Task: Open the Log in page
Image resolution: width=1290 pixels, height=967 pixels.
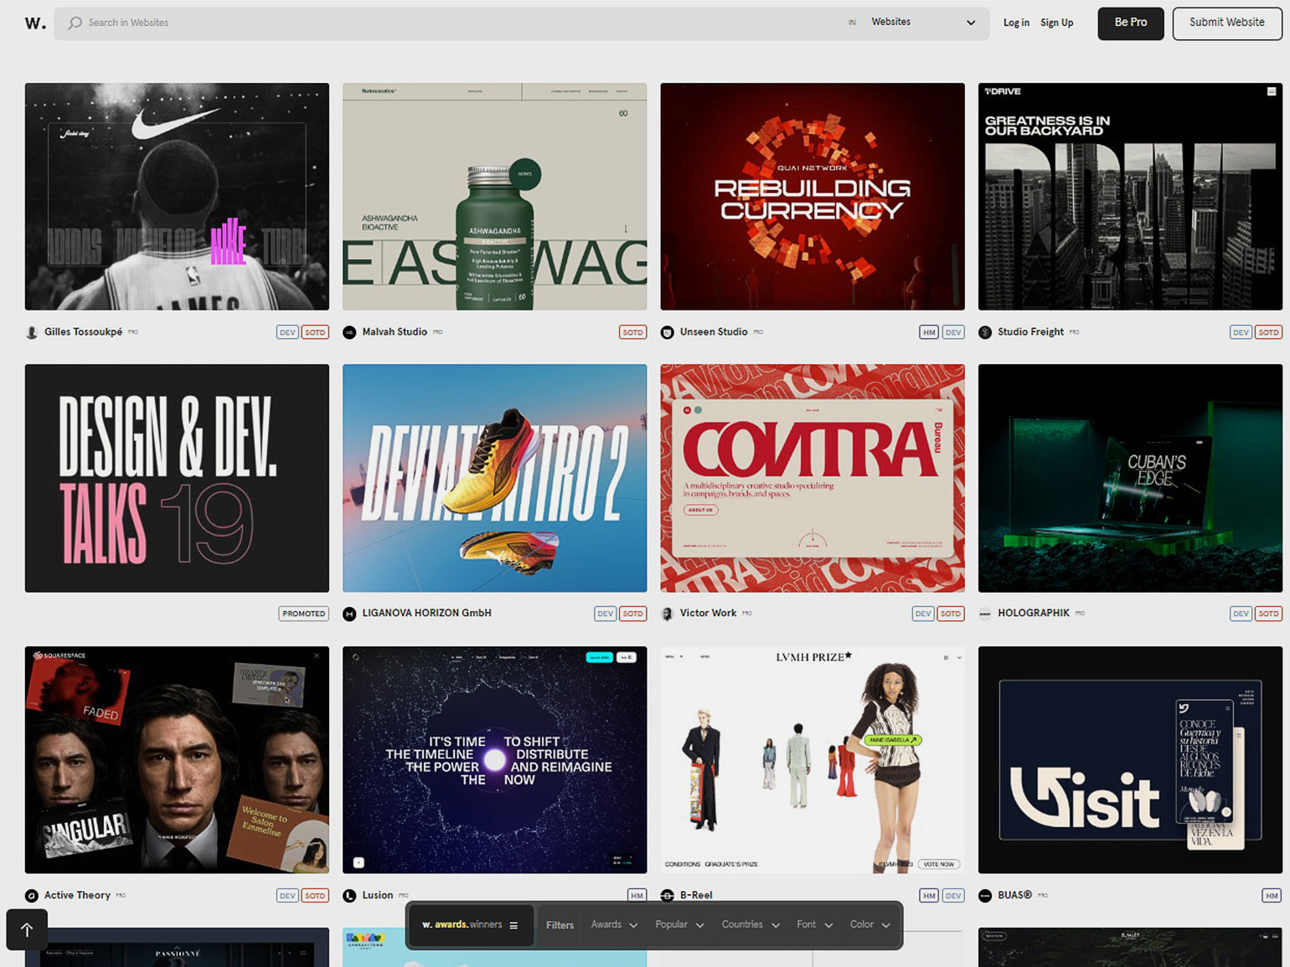Action: point(1016,23)
